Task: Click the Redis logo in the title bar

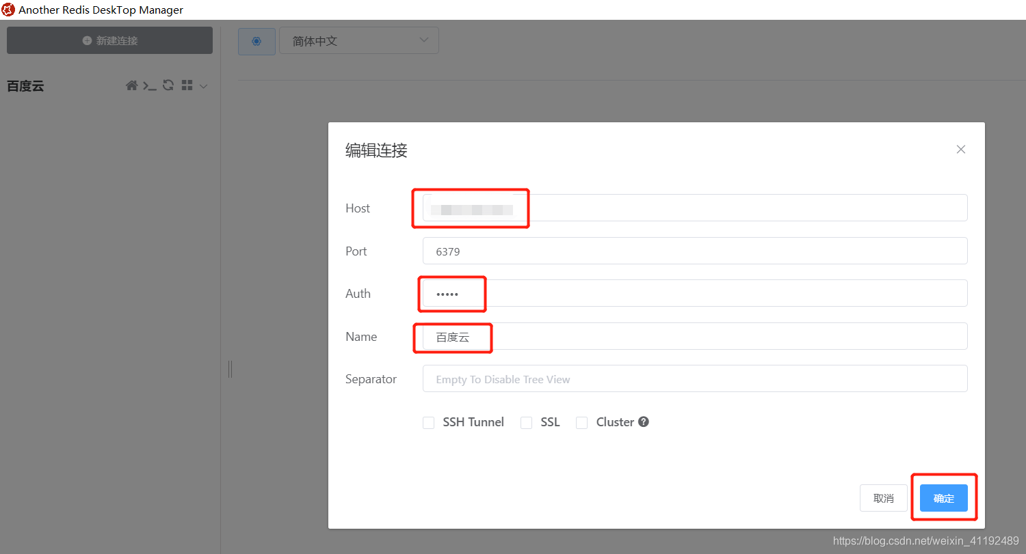Action: tap(10, 10)
